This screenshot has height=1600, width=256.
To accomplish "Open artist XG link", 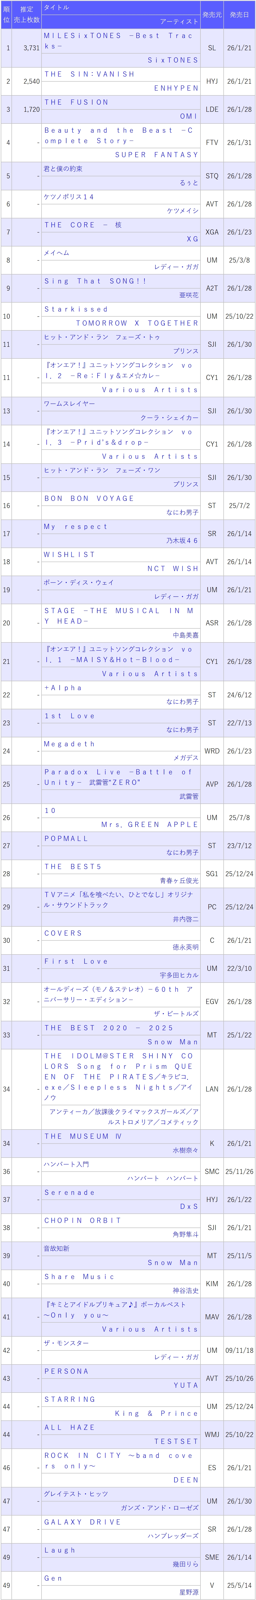I will pos(193,239).
